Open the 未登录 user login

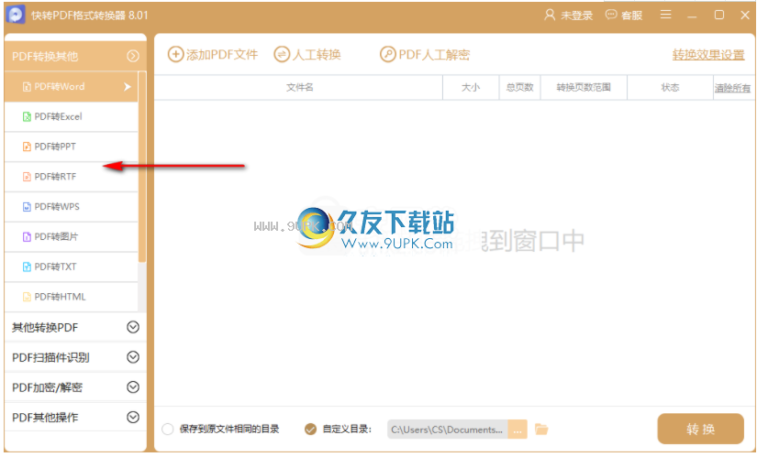click(x=568, y=15)
